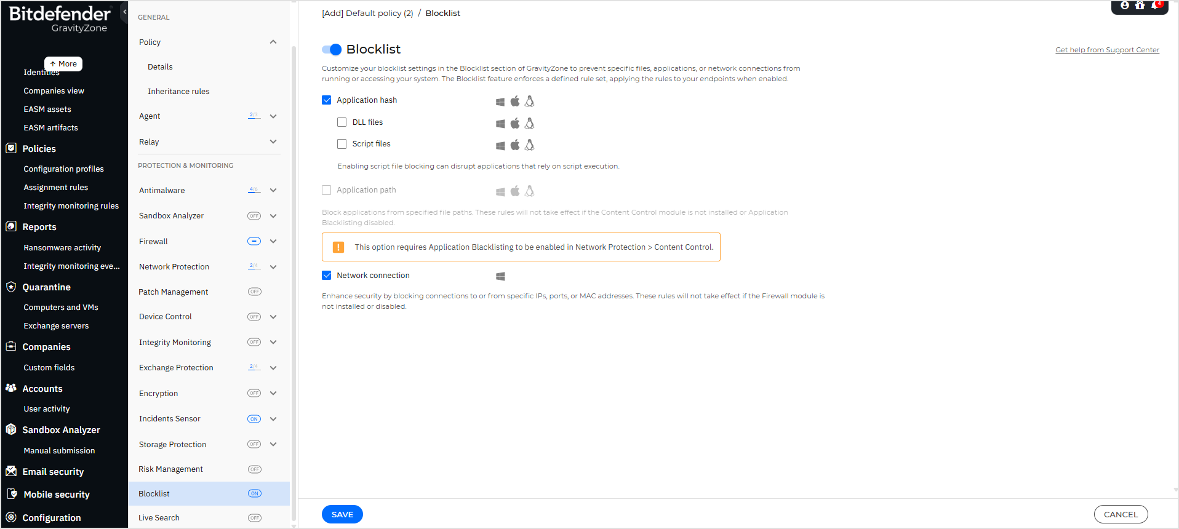The image size is (1179, 529).
Task: Open Risk Management menu item
Action: coord(170,469)
